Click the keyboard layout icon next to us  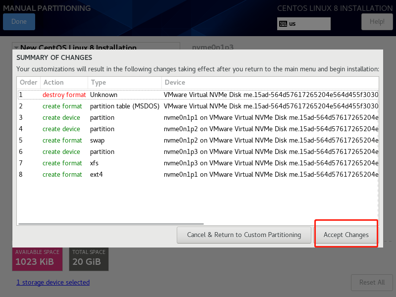pyautogui.click(x=283, y=24)
